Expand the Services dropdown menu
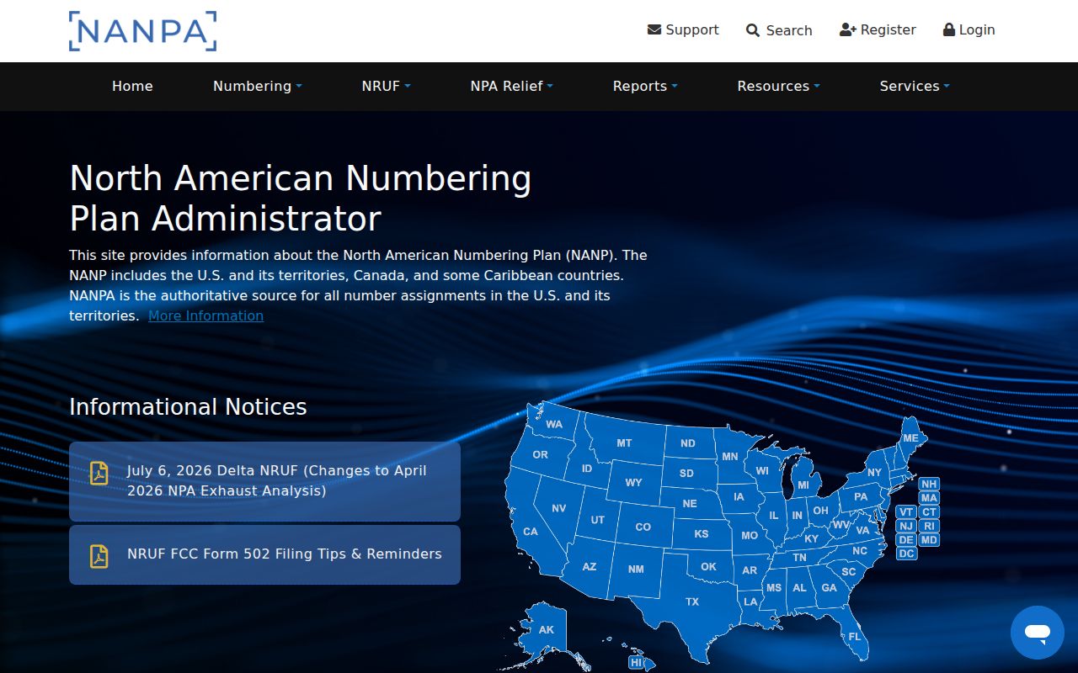The image size is (1078, 673). 915,86
